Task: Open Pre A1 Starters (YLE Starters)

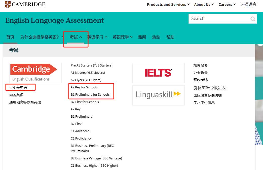Action: [x=92, y=65]
